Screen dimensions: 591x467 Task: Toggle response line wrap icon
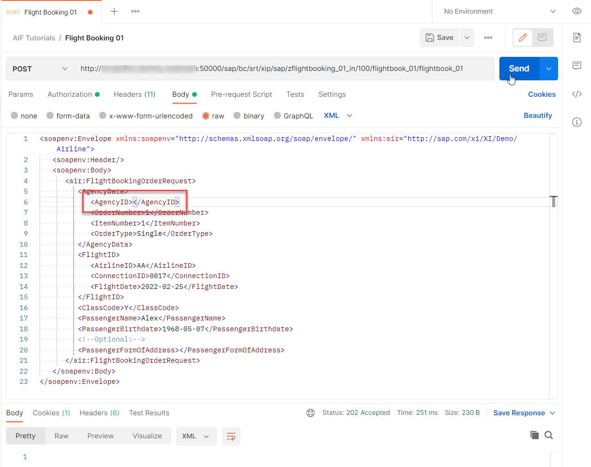coord(231,436)
